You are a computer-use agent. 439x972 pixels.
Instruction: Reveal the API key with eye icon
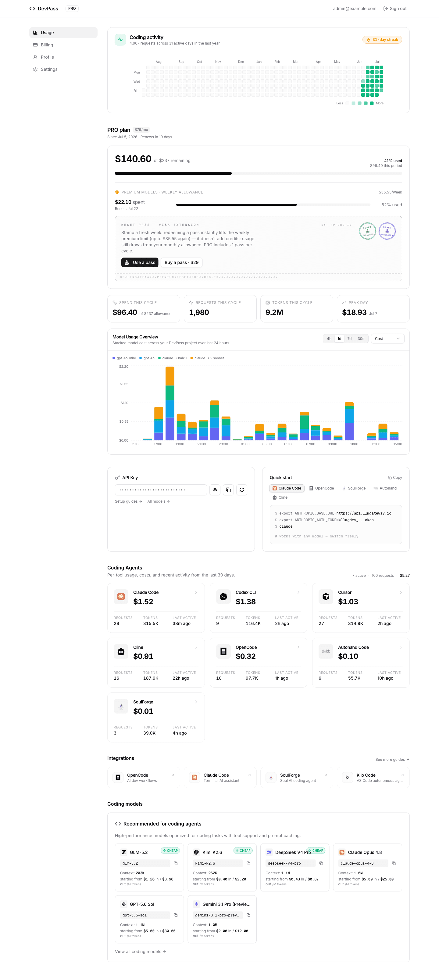(215, 490)
